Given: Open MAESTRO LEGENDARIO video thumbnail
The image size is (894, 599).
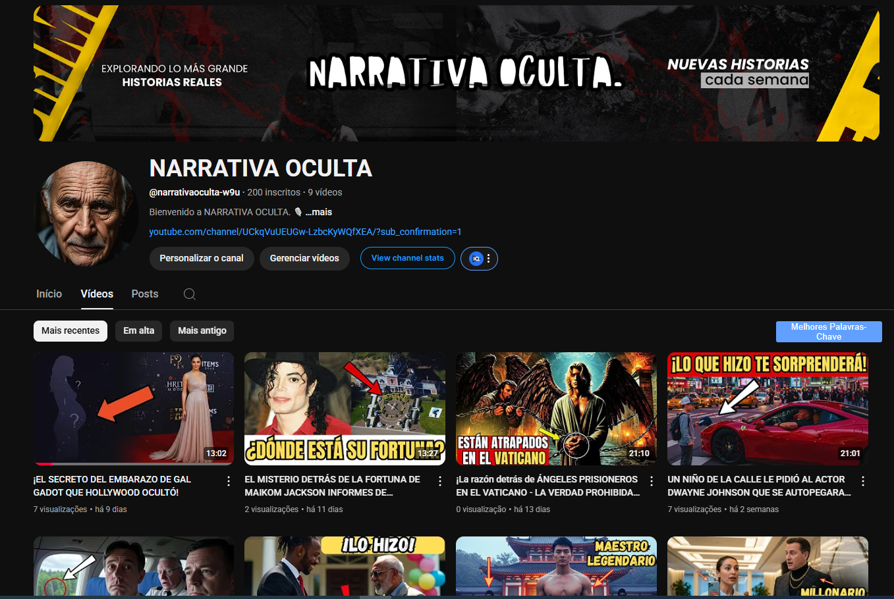Looking at the screenshot, I should pyautogui.click(x=556, y=566).
